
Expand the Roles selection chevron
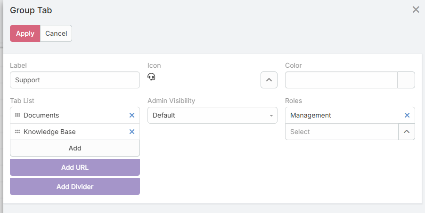click(406, 132)
